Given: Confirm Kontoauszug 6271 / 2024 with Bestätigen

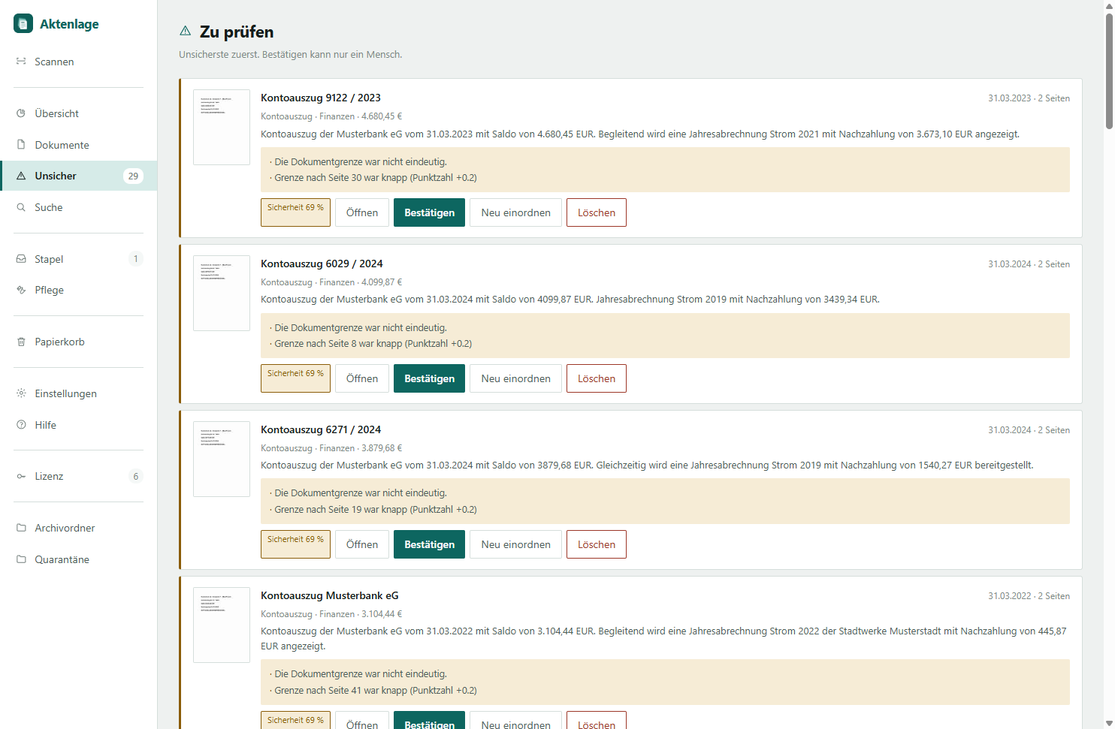Looking at the screenshot, I should (x=429, y=544).
